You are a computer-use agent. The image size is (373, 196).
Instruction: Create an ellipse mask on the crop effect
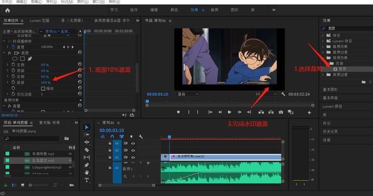click(x=15, y=59)
